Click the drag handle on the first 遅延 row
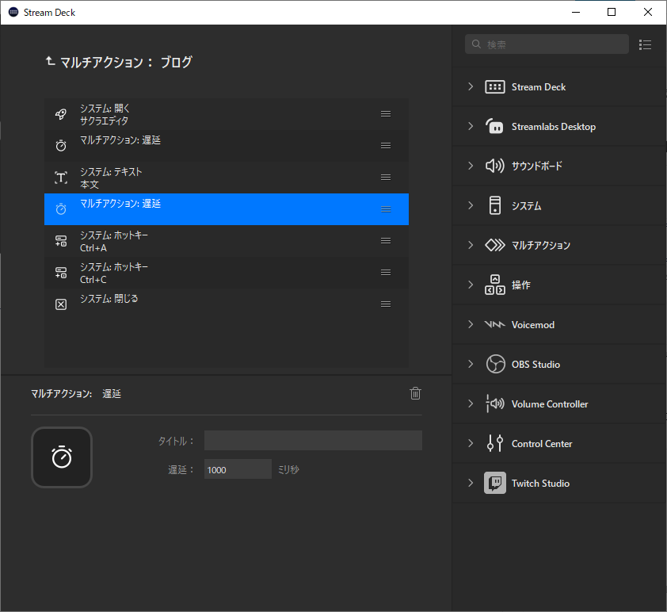The width and height of the screenshot is (667, 612). coord(386,146)
